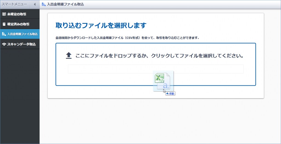This screenshot has height=144, width=281.
Task: Click the 取り込むファイルを選択します heading
Action: (101, 25)
